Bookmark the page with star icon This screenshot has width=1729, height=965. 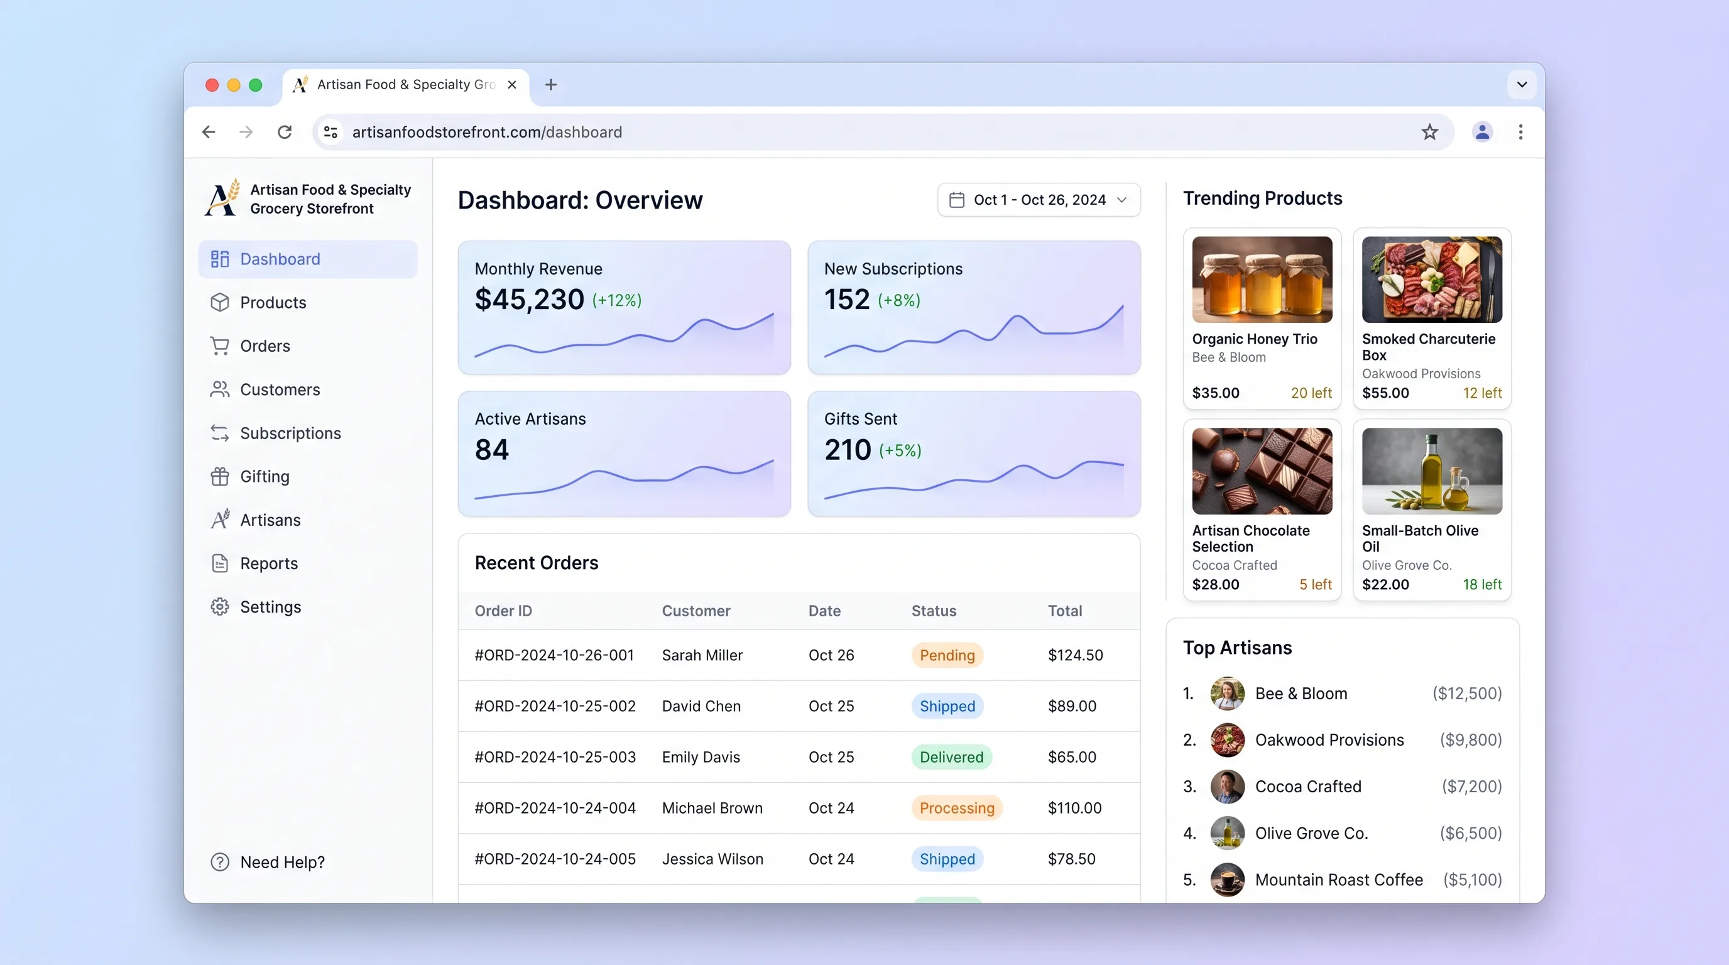coord(1430,132)
